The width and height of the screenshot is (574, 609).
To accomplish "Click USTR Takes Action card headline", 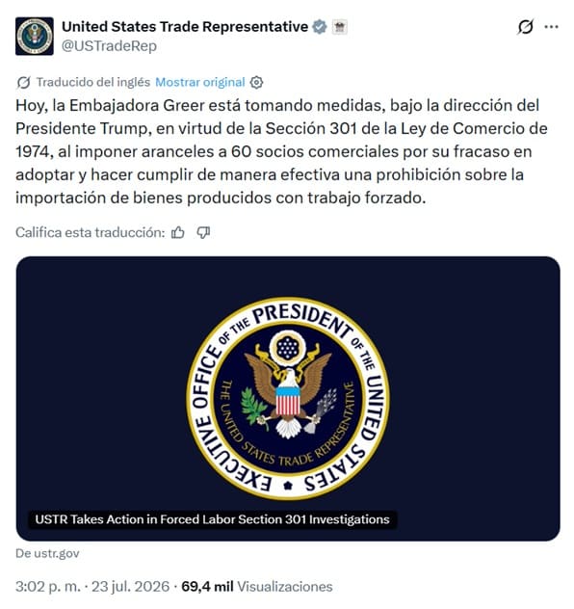I will click(212, 519).
